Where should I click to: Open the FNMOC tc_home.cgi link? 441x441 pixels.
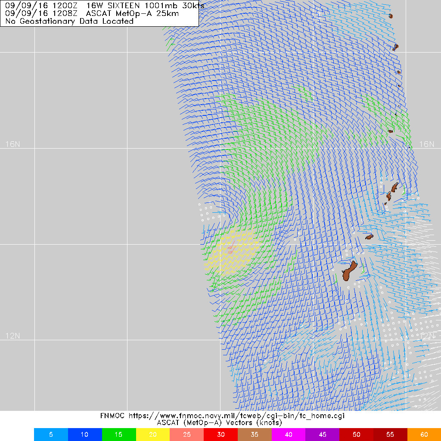220,416
